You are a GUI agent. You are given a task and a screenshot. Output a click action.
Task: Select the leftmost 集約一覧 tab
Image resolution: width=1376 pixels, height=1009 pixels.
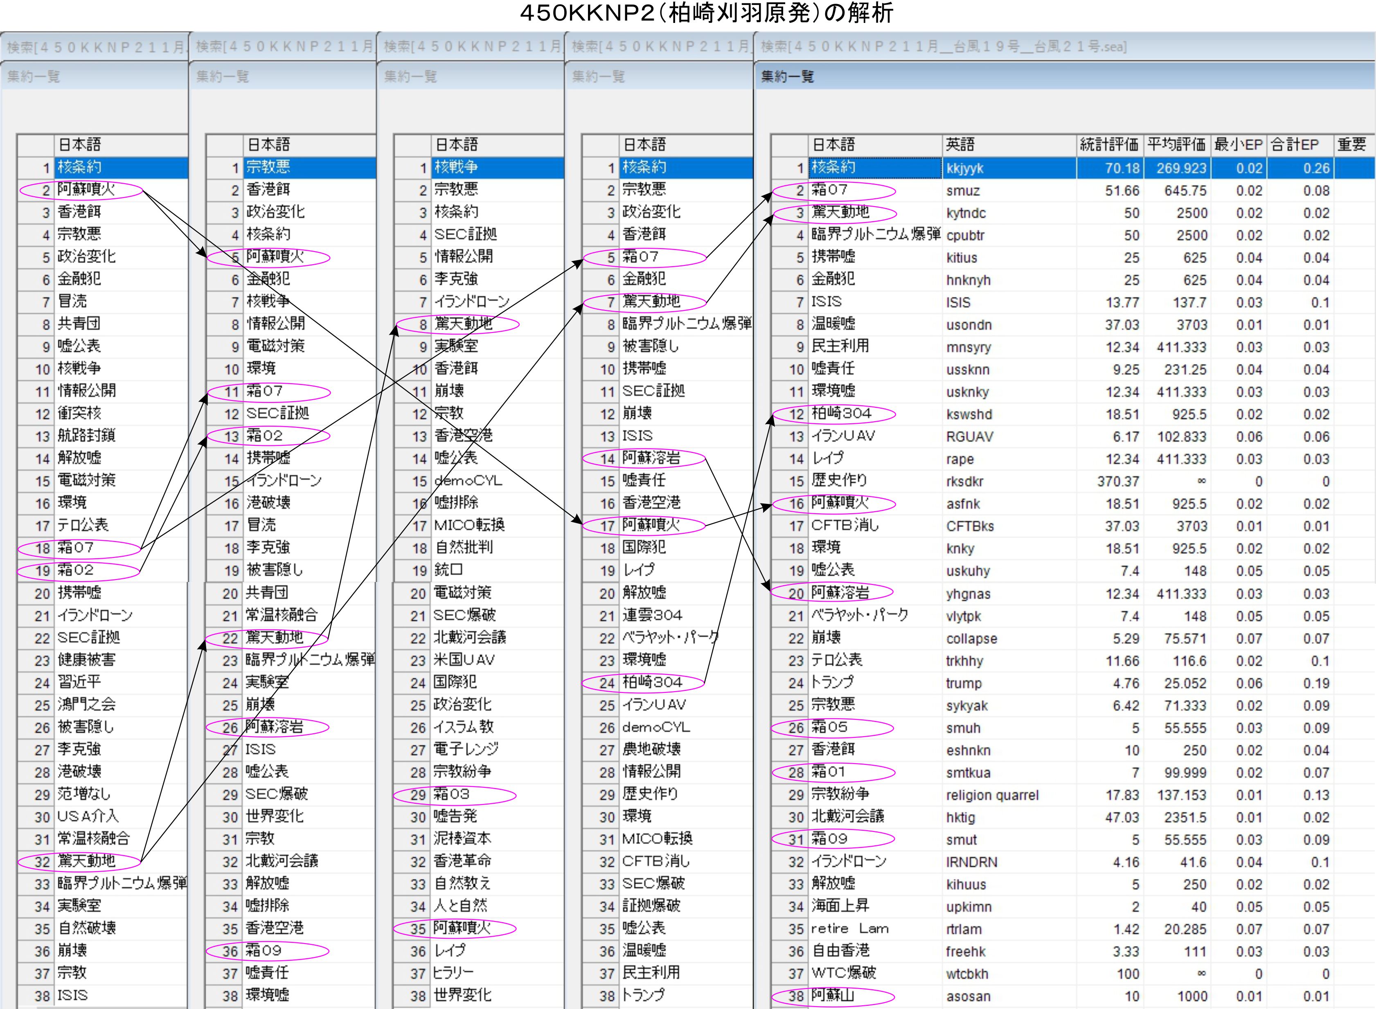tap(34, 76)
